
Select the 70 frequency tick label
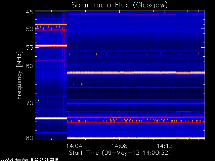pos(30,103)
